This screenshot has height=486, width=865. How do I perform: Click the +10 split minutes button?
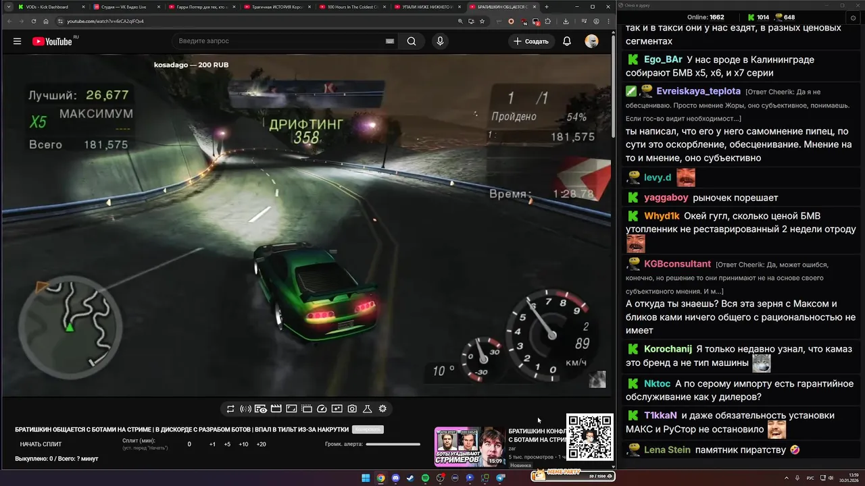coord(243,444)
